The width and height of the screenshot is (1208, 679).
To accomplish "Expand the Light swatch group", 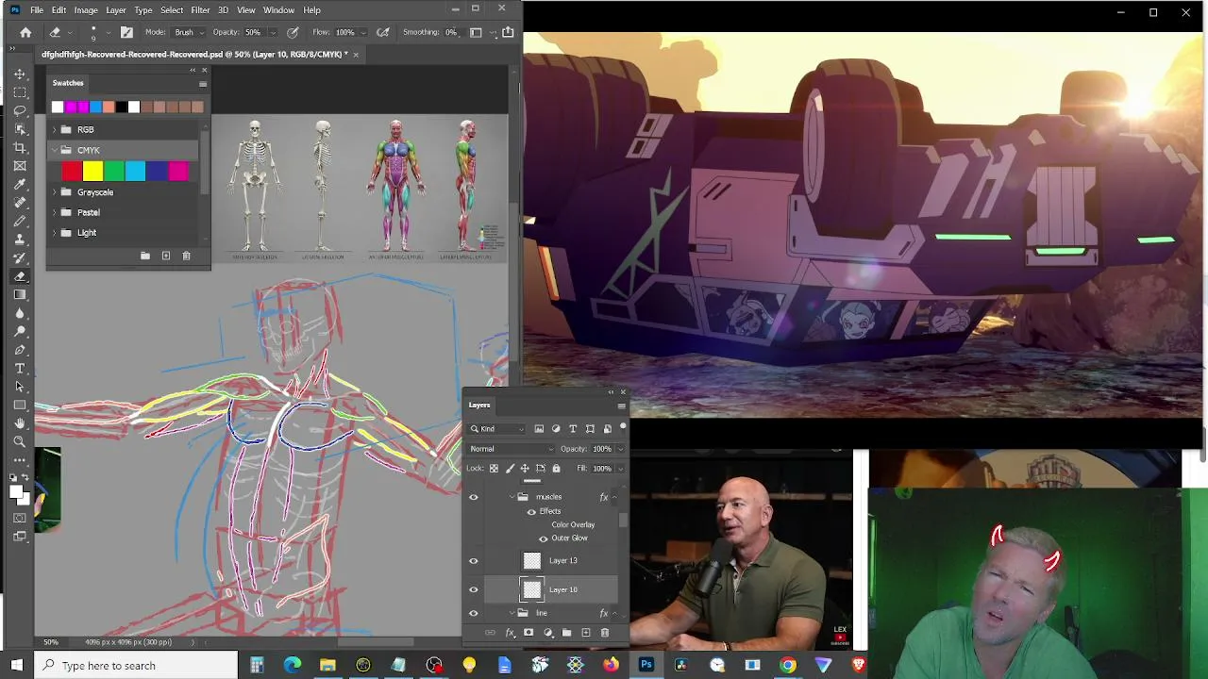I will pos(55,233).
